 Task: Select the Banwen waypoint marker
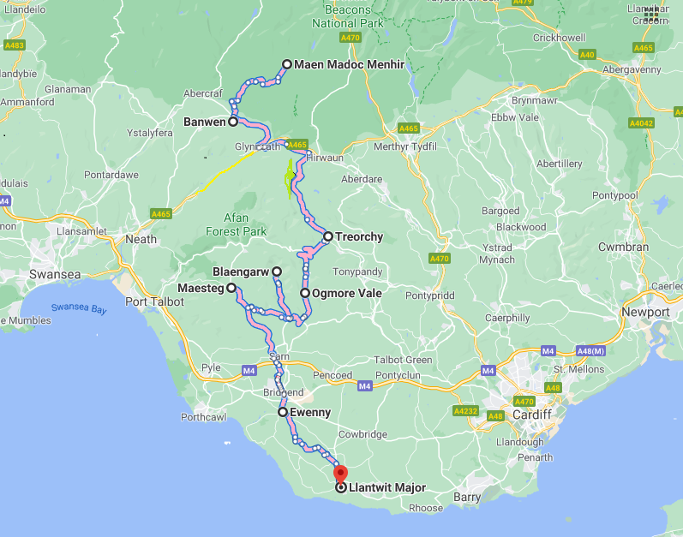click(233, 122)
